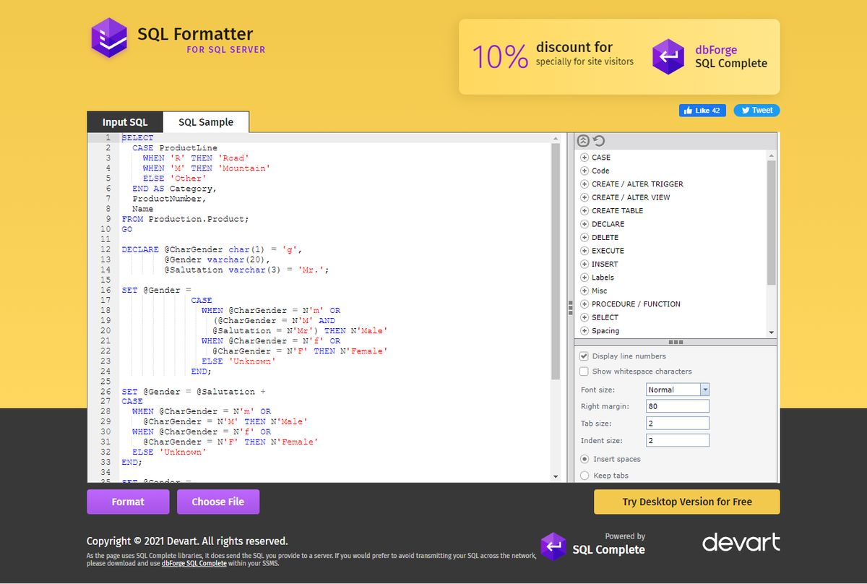
Task: Switch to the Input SQL tab
Action: click(124, 121)
